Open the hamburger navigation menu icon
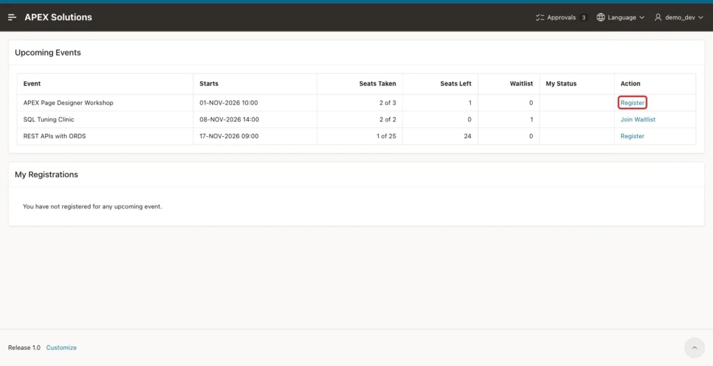 coord(13,17)
